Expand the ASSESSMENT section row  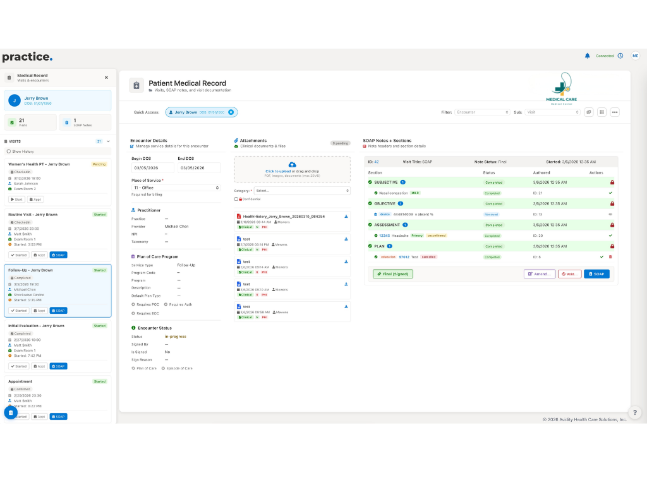coord(491,225)
